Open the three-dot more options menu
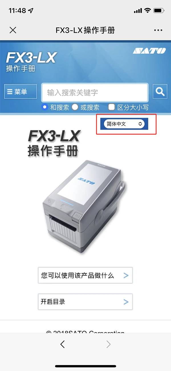Image resolution: width=171 pixels, height=371 pixels. click(x=158, y=30)
